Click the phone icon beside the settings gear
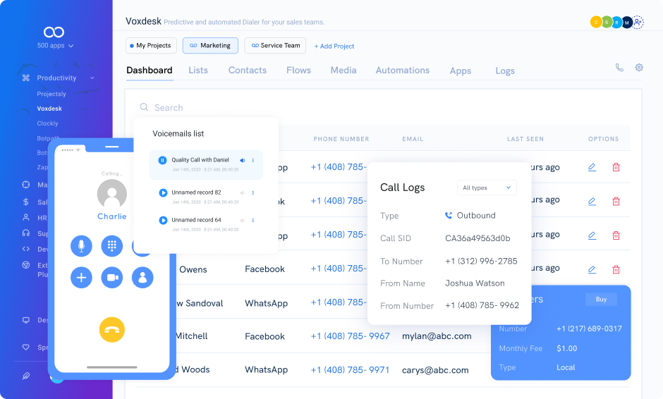The height and width of the screenshot is (399, 663). (x=619, y=68)
